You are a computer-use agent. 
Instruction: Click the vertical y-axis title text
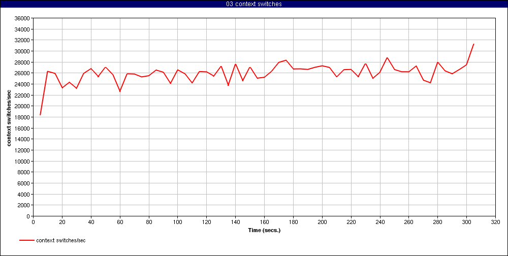[9, 117]
